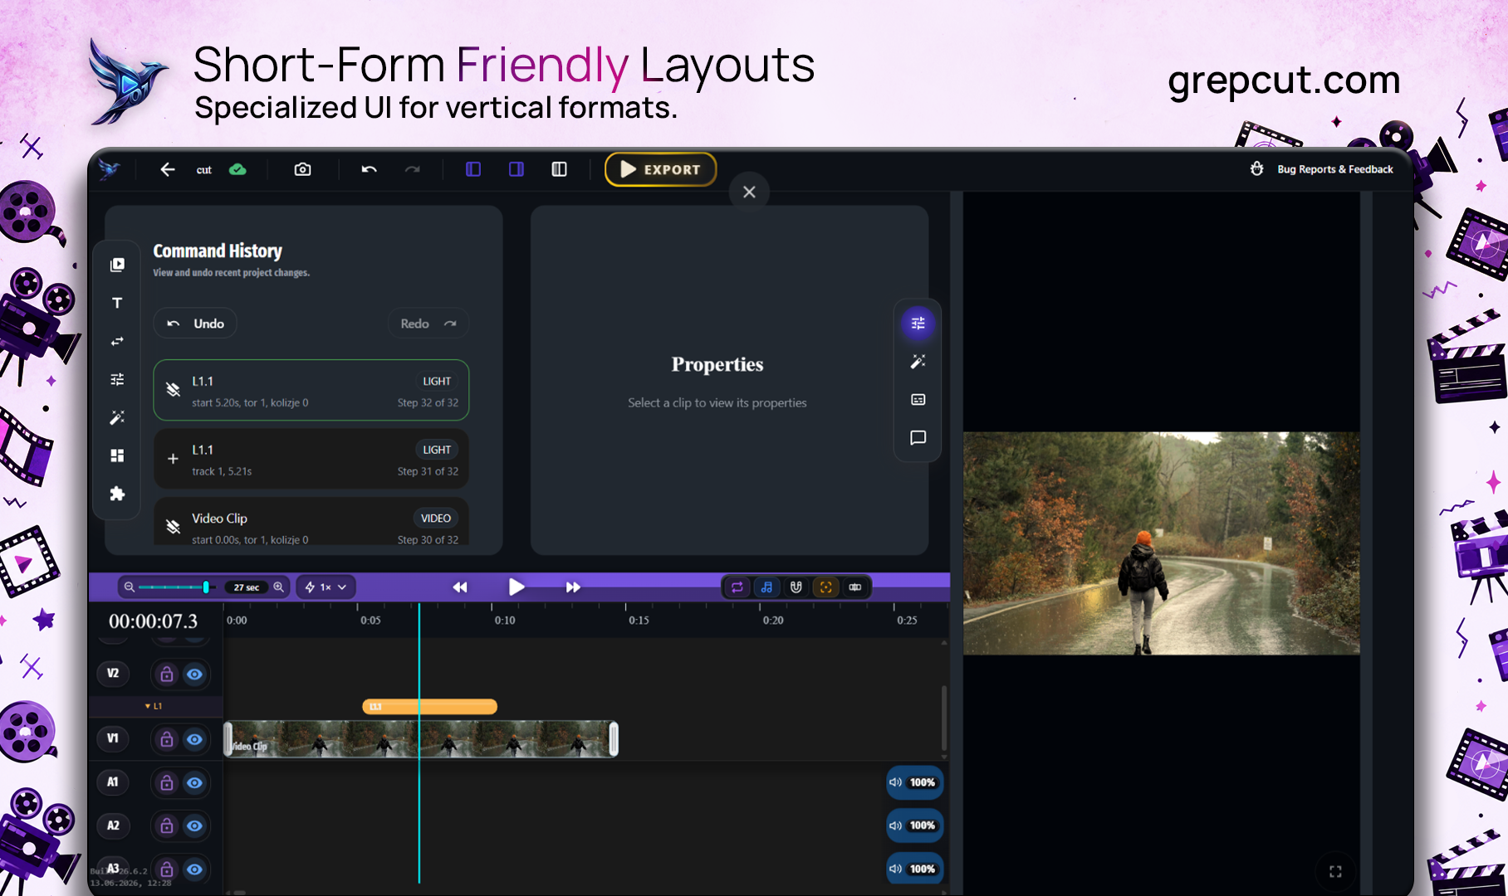Image resolution: width=1508 pixels, height=896 pixels.
Task: Click the timeline zoom slider
Action: (x=175, y=587)
